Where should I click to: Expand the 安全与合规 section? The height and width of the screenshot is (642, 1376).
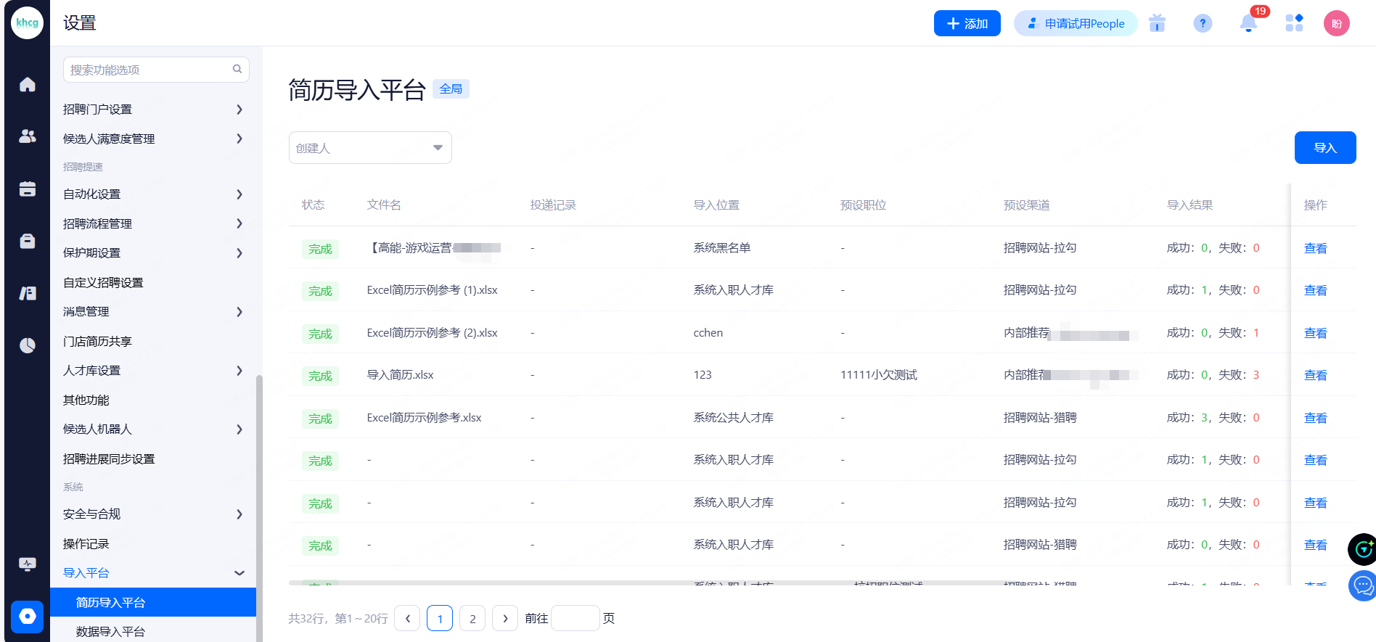pos(152,514)
